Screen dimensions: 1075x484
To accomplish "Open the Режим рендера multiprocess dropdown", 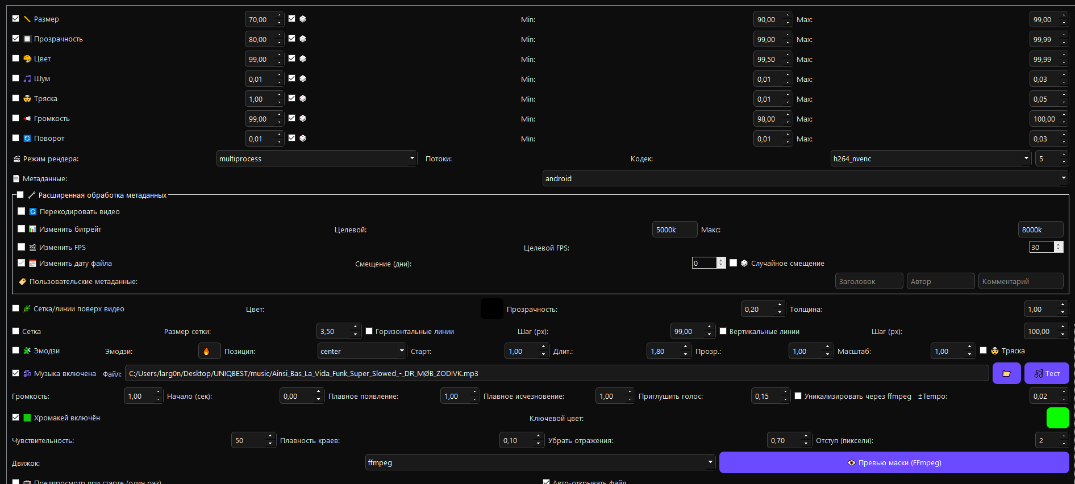I will click(x=316, y=158).
